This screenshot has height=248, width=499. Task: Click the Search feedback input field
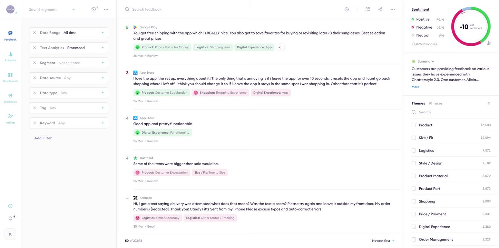(x=207, y=9)
